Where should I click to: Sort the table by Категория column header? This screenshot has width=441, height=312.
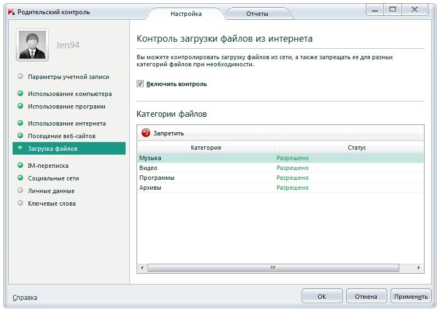(x=206, y=148)
